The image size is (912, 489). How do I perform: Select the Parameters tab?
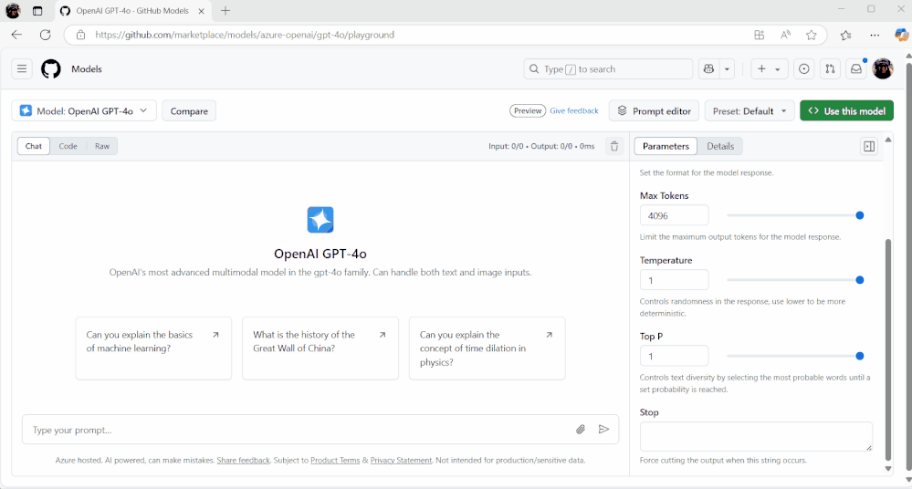666,146
